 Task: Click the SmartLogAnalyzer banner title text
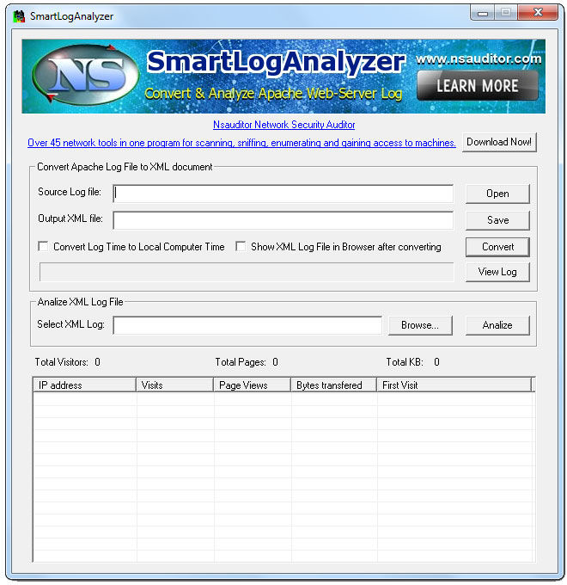pos(276,62)
